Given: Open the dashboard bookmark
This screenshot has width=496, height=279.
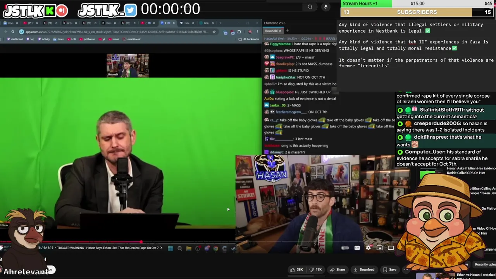Looking at the screenshot, I should [15, 39].
